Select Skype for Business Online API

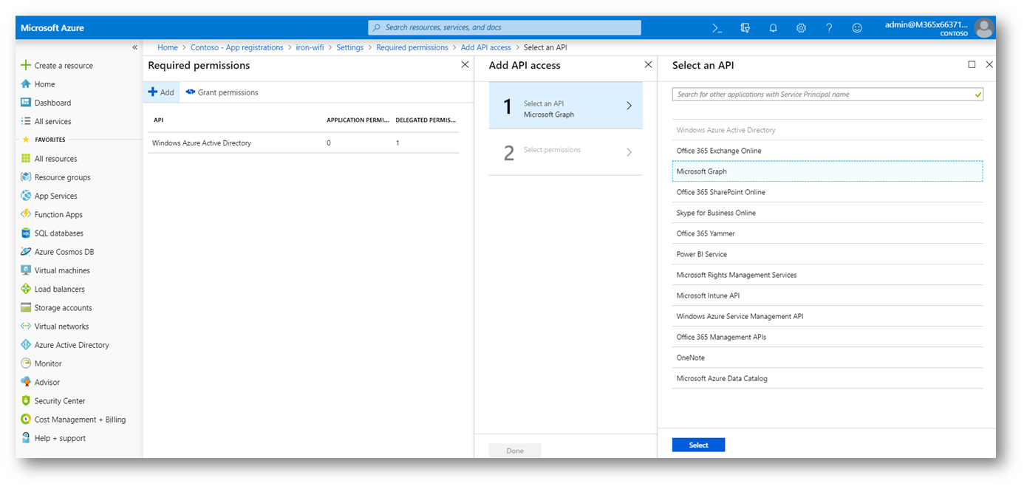point(828,213)
